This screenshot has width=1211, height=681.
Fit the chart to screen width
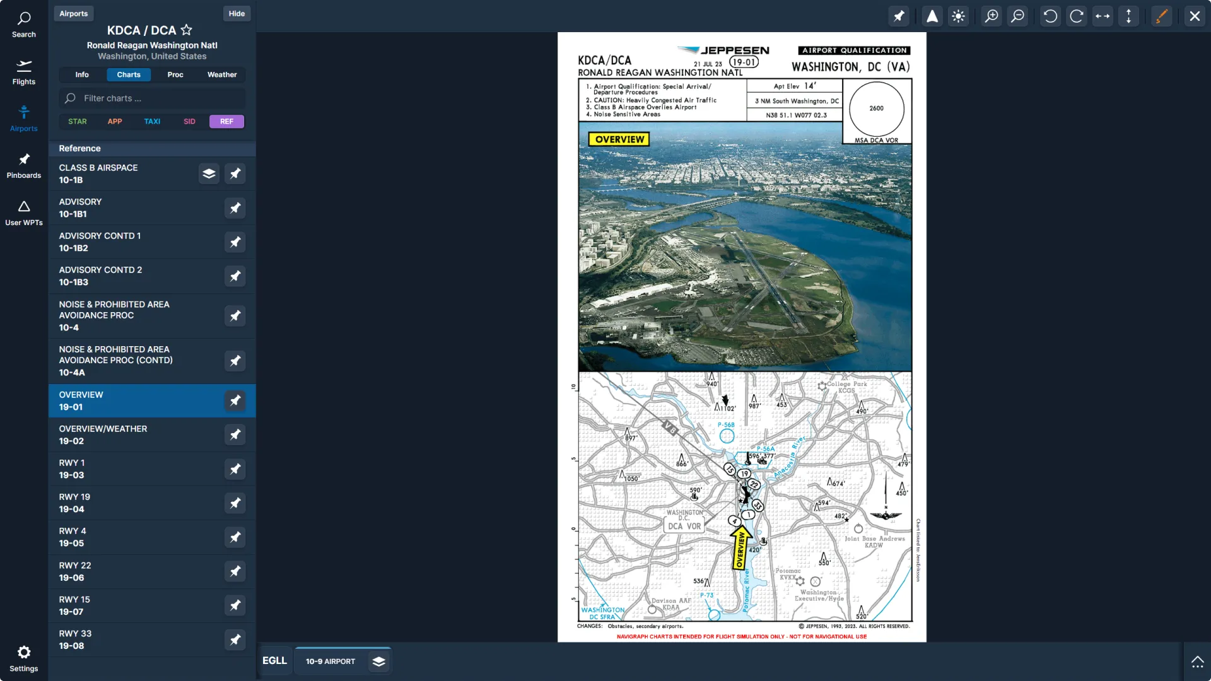1103,16
